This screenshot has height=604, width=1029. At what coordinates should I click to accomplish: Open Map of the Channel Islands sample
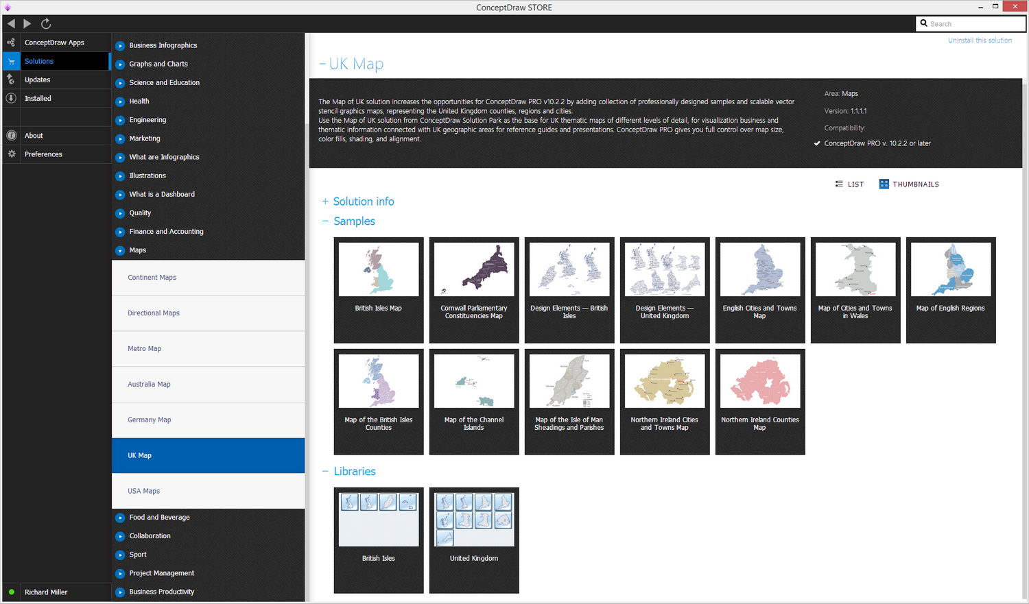pyautogui.click(x=474, y=402)
